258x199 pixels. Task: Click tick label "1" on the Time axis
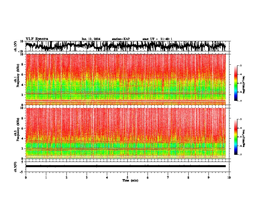[46, 178]
